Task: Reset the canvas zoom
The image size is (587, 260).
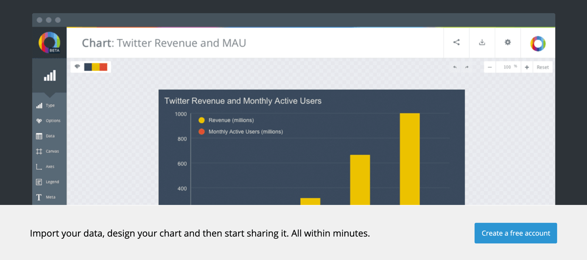Action: coord(543,67)
